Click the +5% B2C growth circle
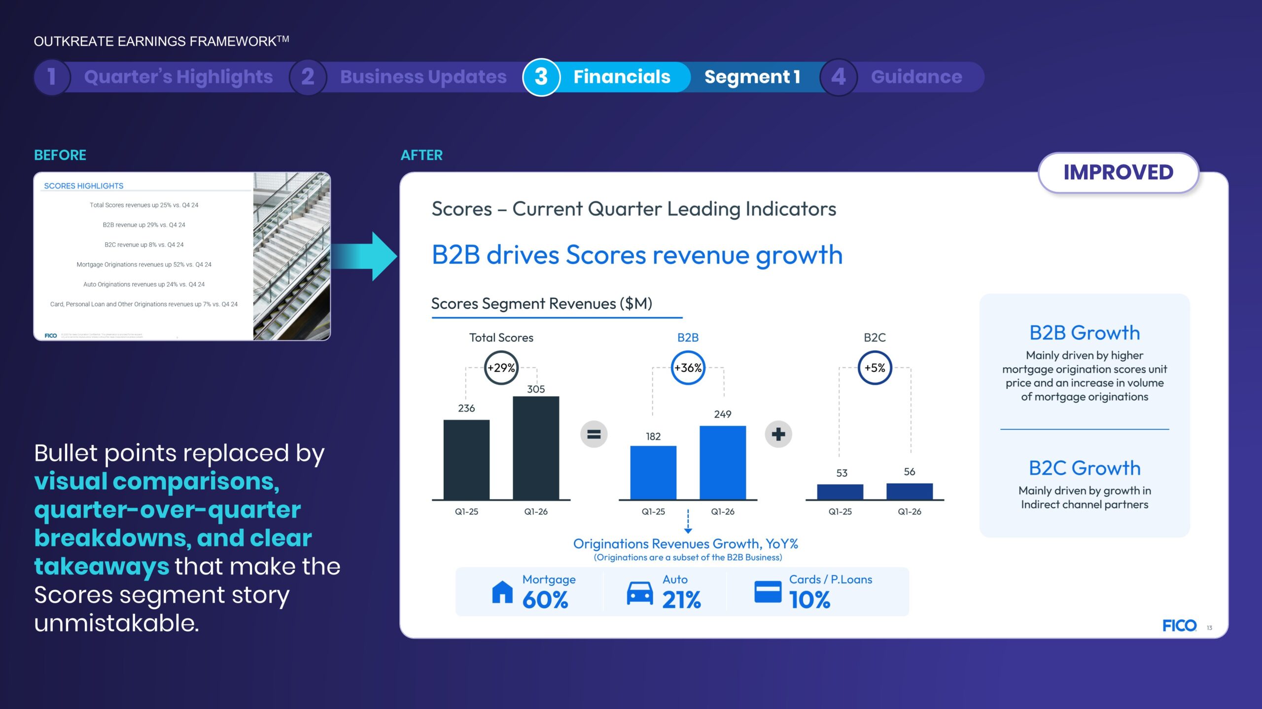1262x709 pixels. 875,368
